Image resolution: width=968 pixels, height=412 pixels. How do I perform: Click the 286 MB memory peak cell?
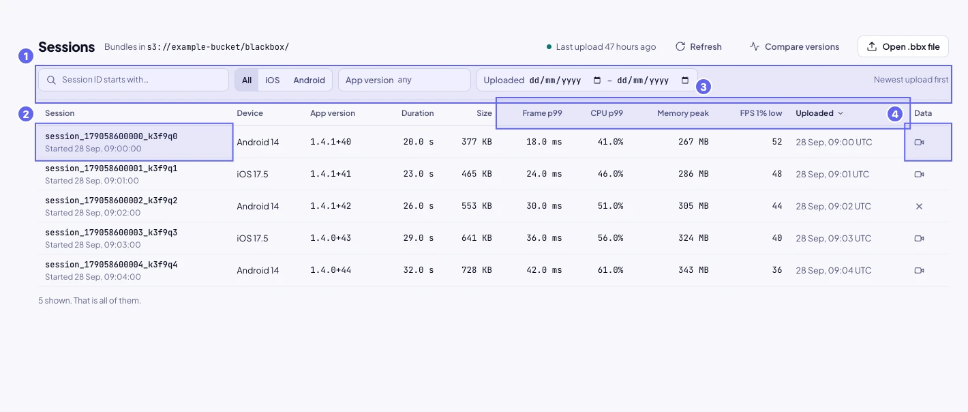(693, 174)
